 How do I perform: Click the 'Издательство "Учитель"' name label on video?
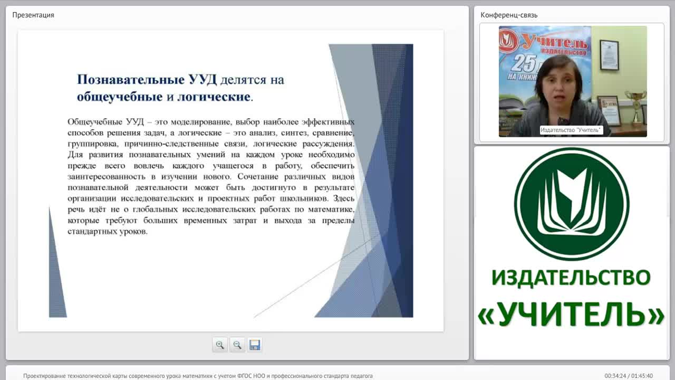click(x=571, y=130)
